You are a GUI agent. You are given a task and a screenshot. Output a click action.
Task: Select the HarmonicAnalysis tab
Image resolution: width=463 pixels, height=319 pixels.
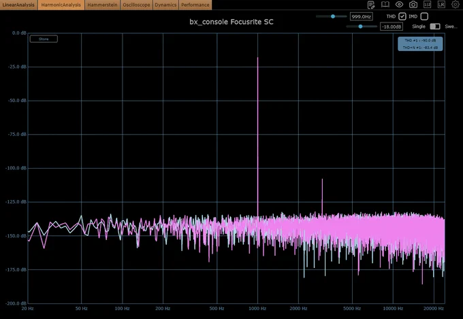point(61,5)
